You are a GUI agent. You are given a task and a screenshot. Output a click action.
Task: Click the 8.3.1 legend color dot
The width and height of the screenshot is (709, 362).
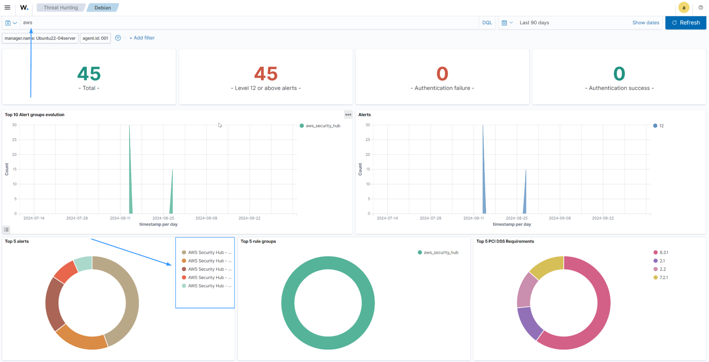click(x=655, y=253)
